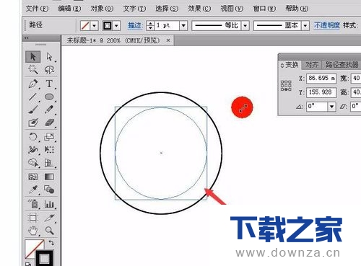Open the 帮助(H) menu
Image resolution: width=361 pixels, height=266 pixels.
click(x=297, y=9)
